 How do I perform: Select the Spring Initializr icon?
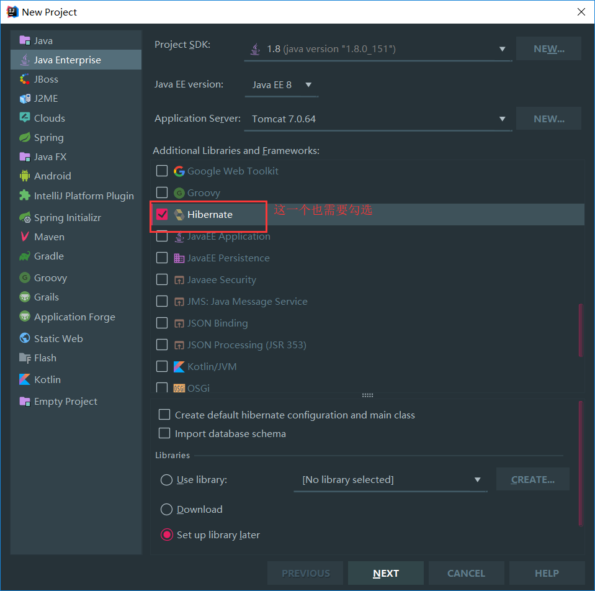(x=25, y=217)
